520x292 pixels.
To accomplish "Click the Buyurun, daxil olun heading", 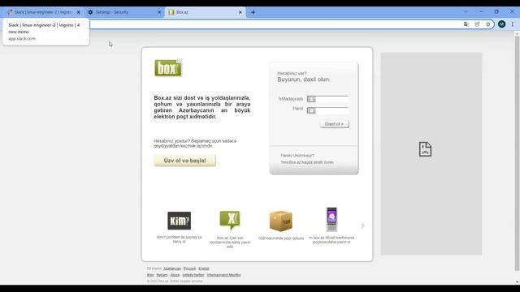I will [x=304, y=79].
